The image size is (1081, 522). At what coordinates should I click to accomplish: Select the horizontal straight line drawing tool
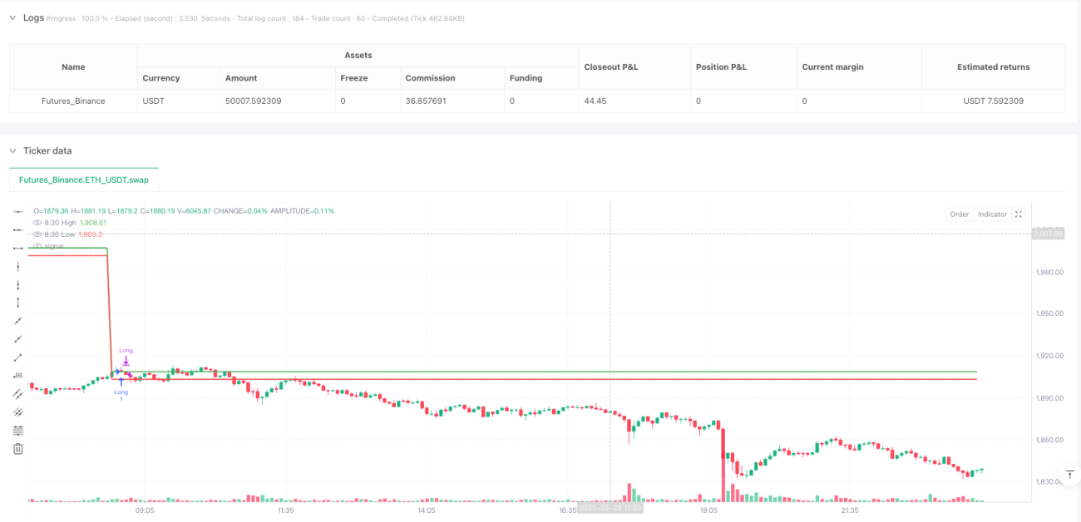(x=18, y=212)
